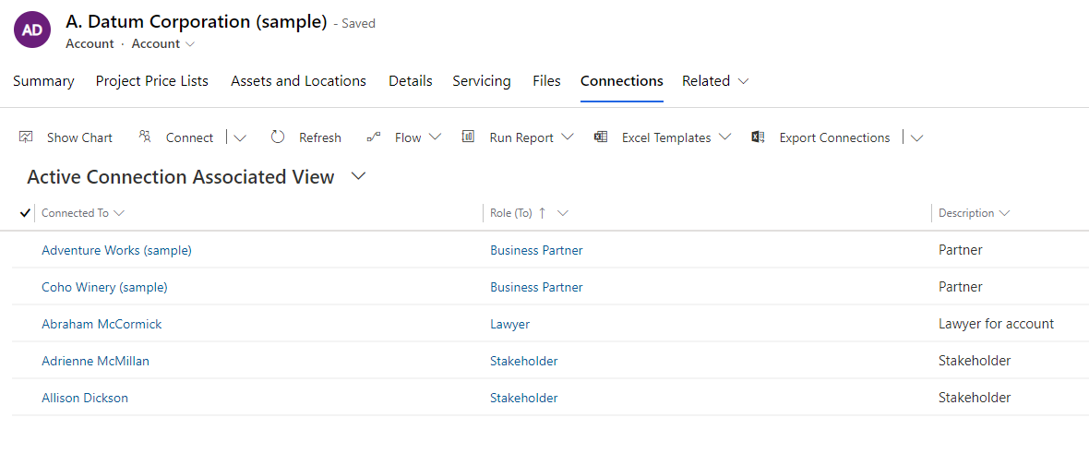The image size is (1089, 453).
Task: Open the Connect split-button dropdown arrow
Action: tap(240, 137)
